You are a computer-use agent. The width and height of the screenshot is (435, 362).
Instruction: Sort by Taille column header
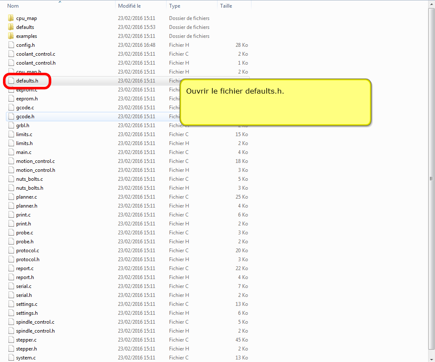pos(226,6)
